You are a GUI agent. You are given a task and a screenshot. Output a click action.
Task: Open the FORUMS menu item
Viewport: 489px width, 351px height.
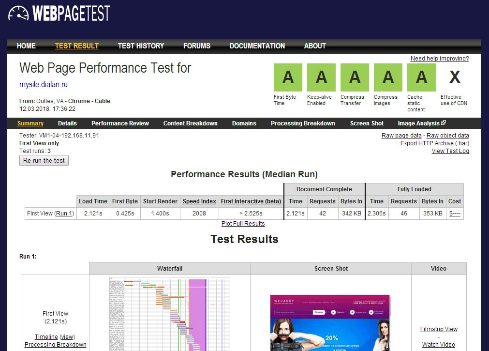pos(197,46)
